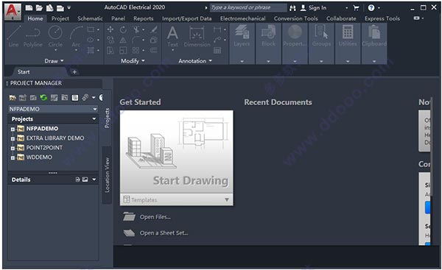Click the Dimension annotation tool

(x=197, y=36)
